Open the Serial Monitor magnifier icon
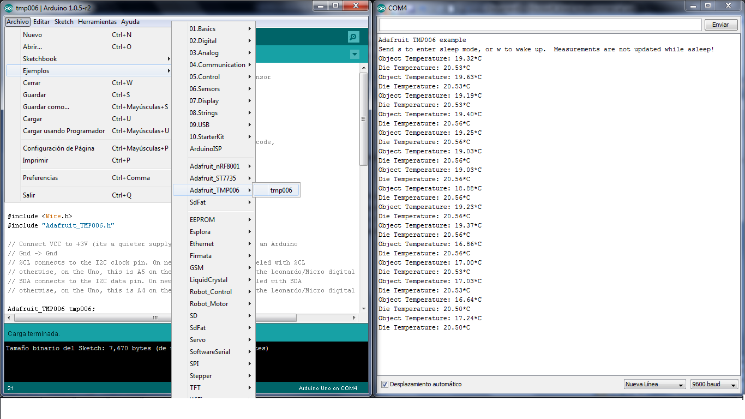Screen dimensions: 745x419 click(x=353, y=37)
